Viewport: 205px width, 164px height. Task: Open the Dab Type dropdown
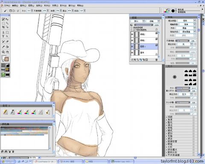pyautogui.click(x=187, y=20)
